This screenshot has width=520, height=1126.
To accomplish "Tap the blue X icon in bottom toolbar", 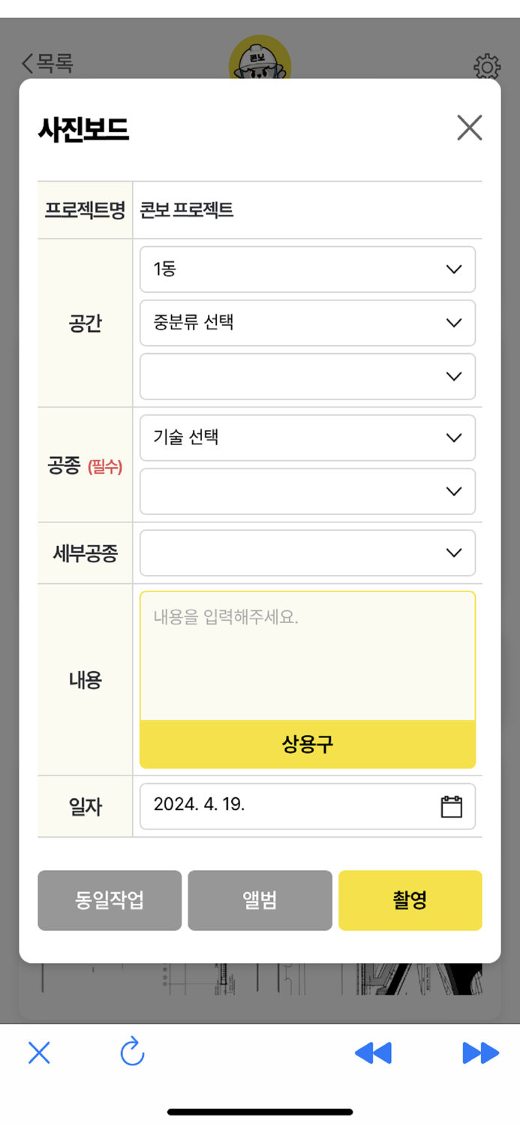I will [x=39, y=1053].
